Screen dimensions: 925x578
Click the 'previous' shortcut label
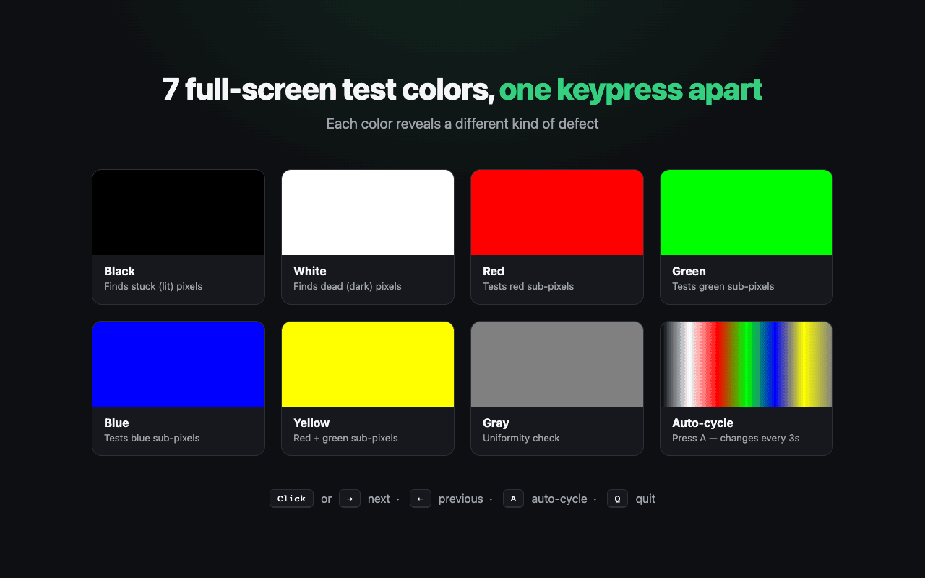[x=460, y=499]
